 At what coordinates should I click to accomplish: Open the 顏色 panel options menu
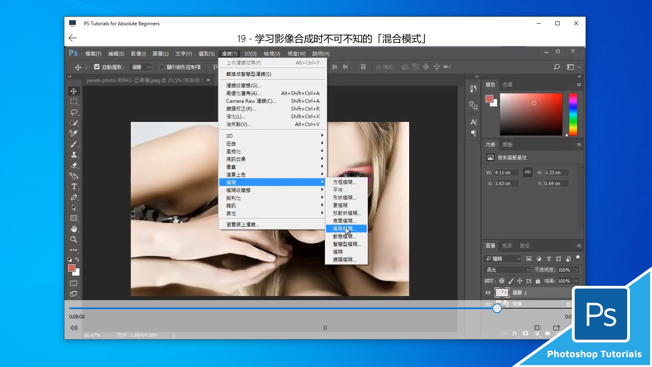[x=579, y=84]
